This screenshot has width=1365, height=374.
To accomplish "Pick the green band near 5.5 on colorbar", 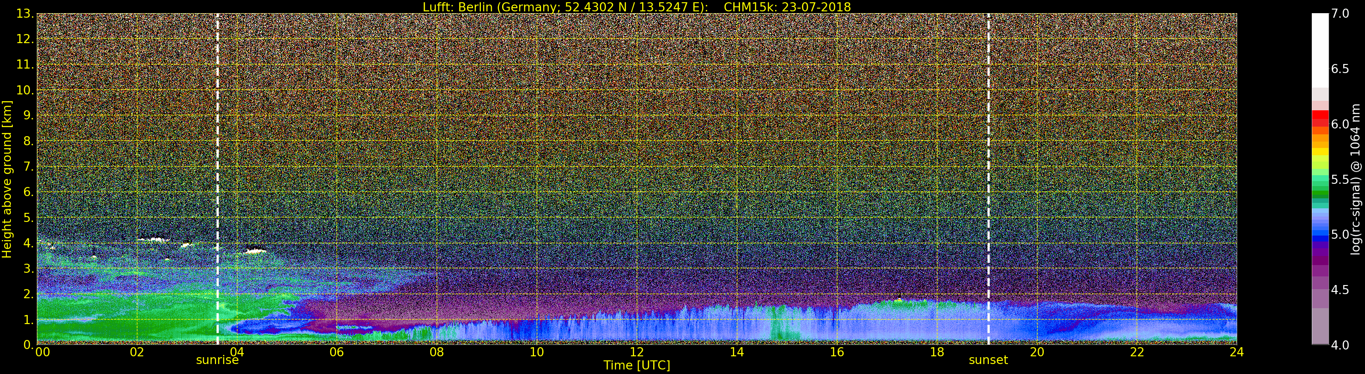I will (1320, 182).
